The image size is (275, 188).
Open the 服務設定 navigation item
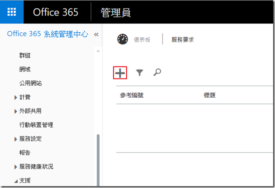[x=30, y=139]
